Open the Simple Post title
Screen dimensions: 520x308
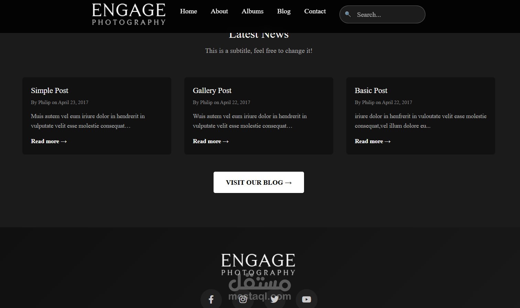[x=50, y=91]
